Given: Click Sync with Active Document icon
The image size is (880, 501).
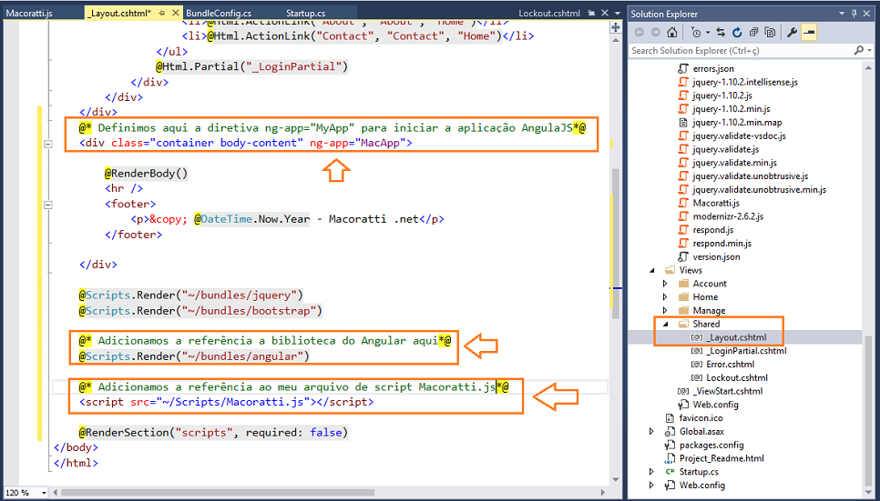Looking at the screenshot, I should click(721, 33).
